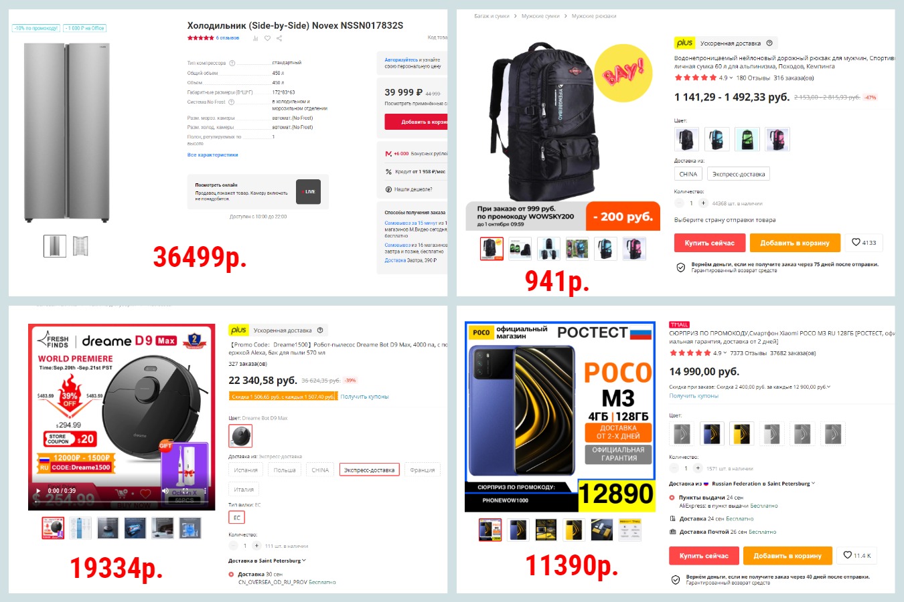Choose CHINA shipping for the backpack

coord(688,174)
